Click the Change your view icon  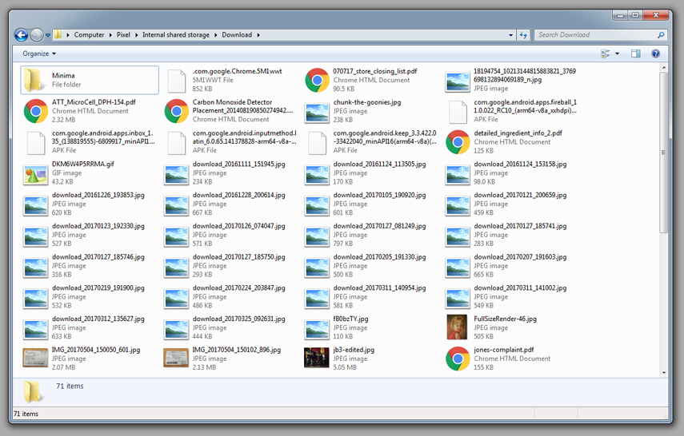tap(606, 54)
